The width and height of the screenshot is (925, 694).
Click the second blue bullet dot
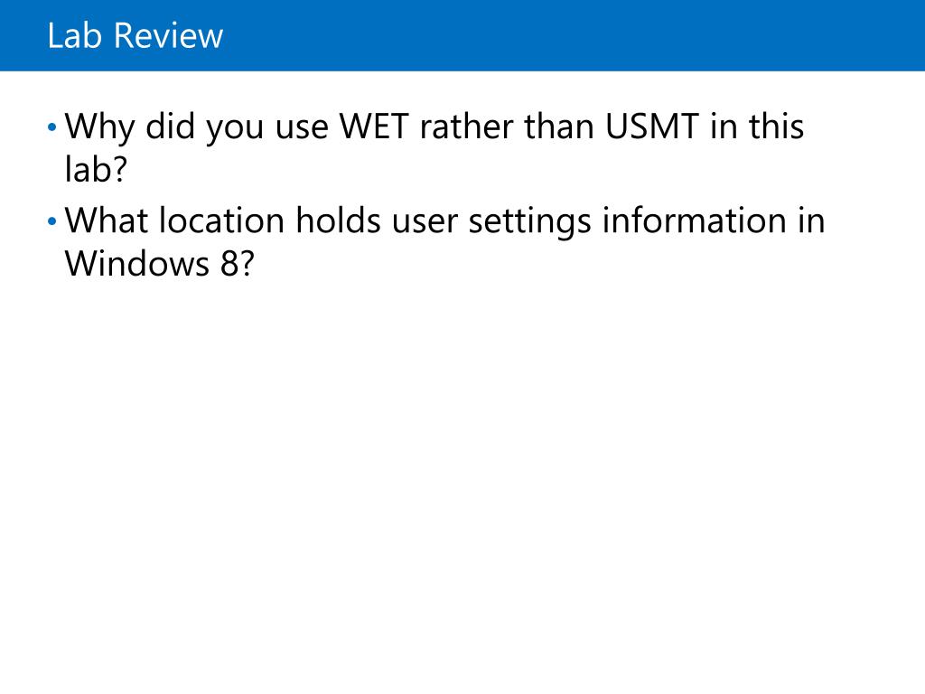(x=51, y=221)
